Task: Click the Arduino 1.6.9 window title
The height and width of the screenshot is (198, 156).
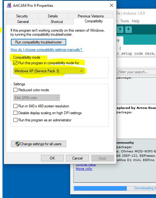Action: pyautogui.click(x=131, y=13)
